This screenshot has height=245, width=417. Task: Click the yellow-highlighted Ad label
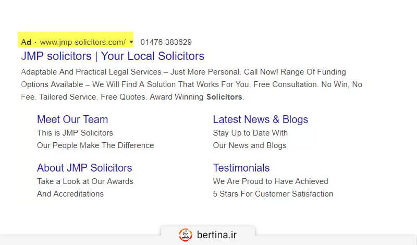point(26,42)
